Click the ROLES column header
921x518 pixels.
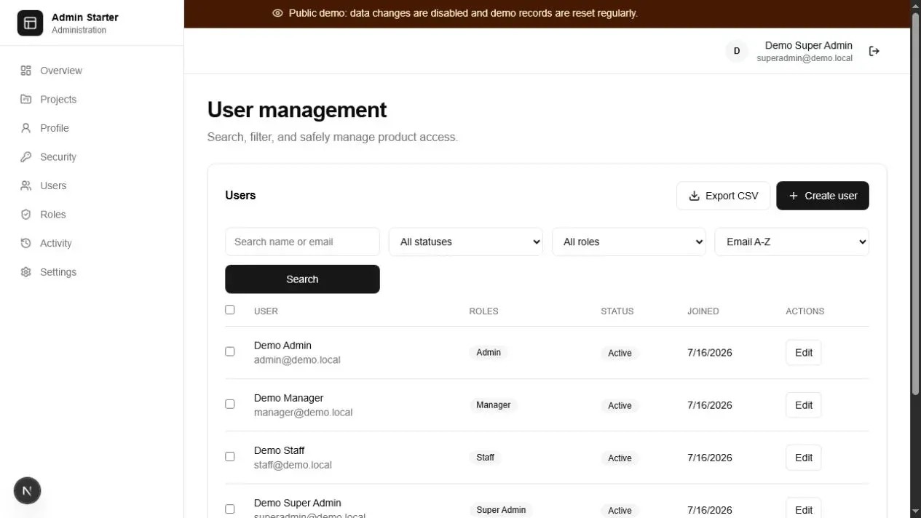483,311
